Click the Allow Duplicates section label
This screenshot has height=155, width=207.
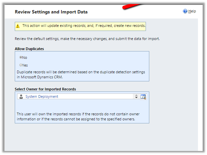tap(29, 49)
